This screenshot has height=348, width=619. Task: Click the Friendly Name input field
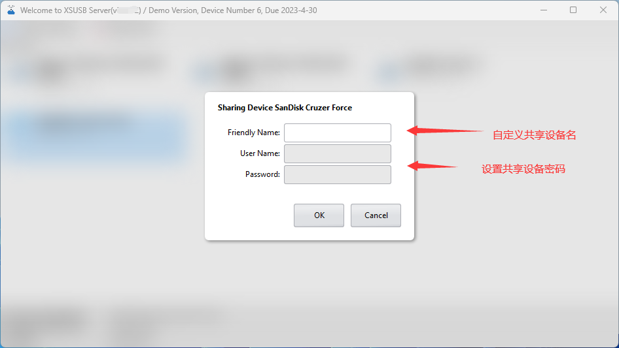338,133
